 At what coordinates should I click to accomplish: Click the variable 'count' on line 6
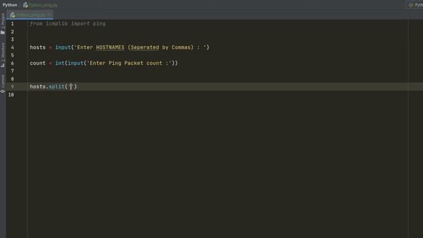(38, 63)
